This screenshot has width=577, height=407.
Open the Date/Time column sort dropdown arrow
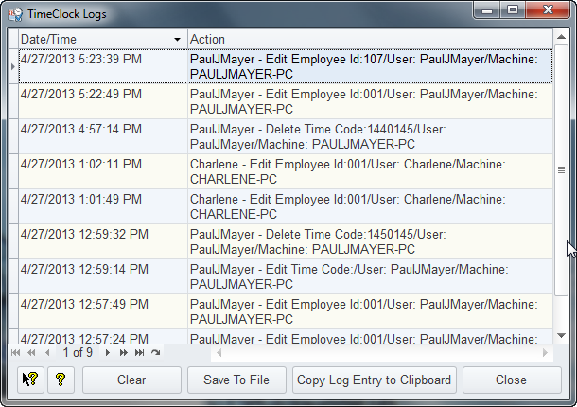tap(177, 40)
